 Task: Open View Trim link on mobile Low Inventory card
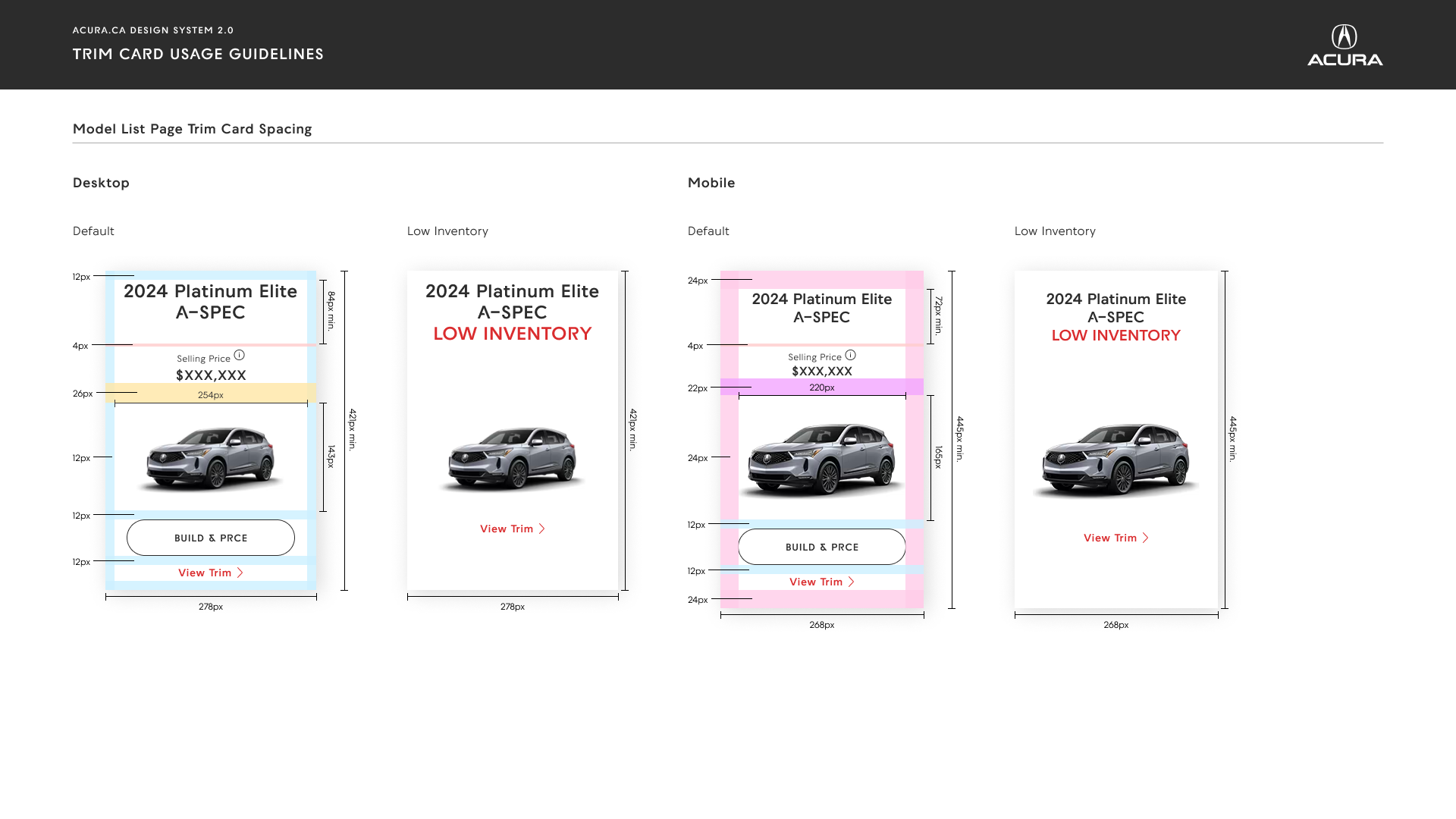tap(1116, 538)
